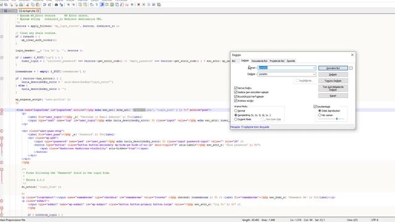The image size is (395, 222).
Task: Collapse the loginform <form> fold marker
Action: (x=2, y=110)
